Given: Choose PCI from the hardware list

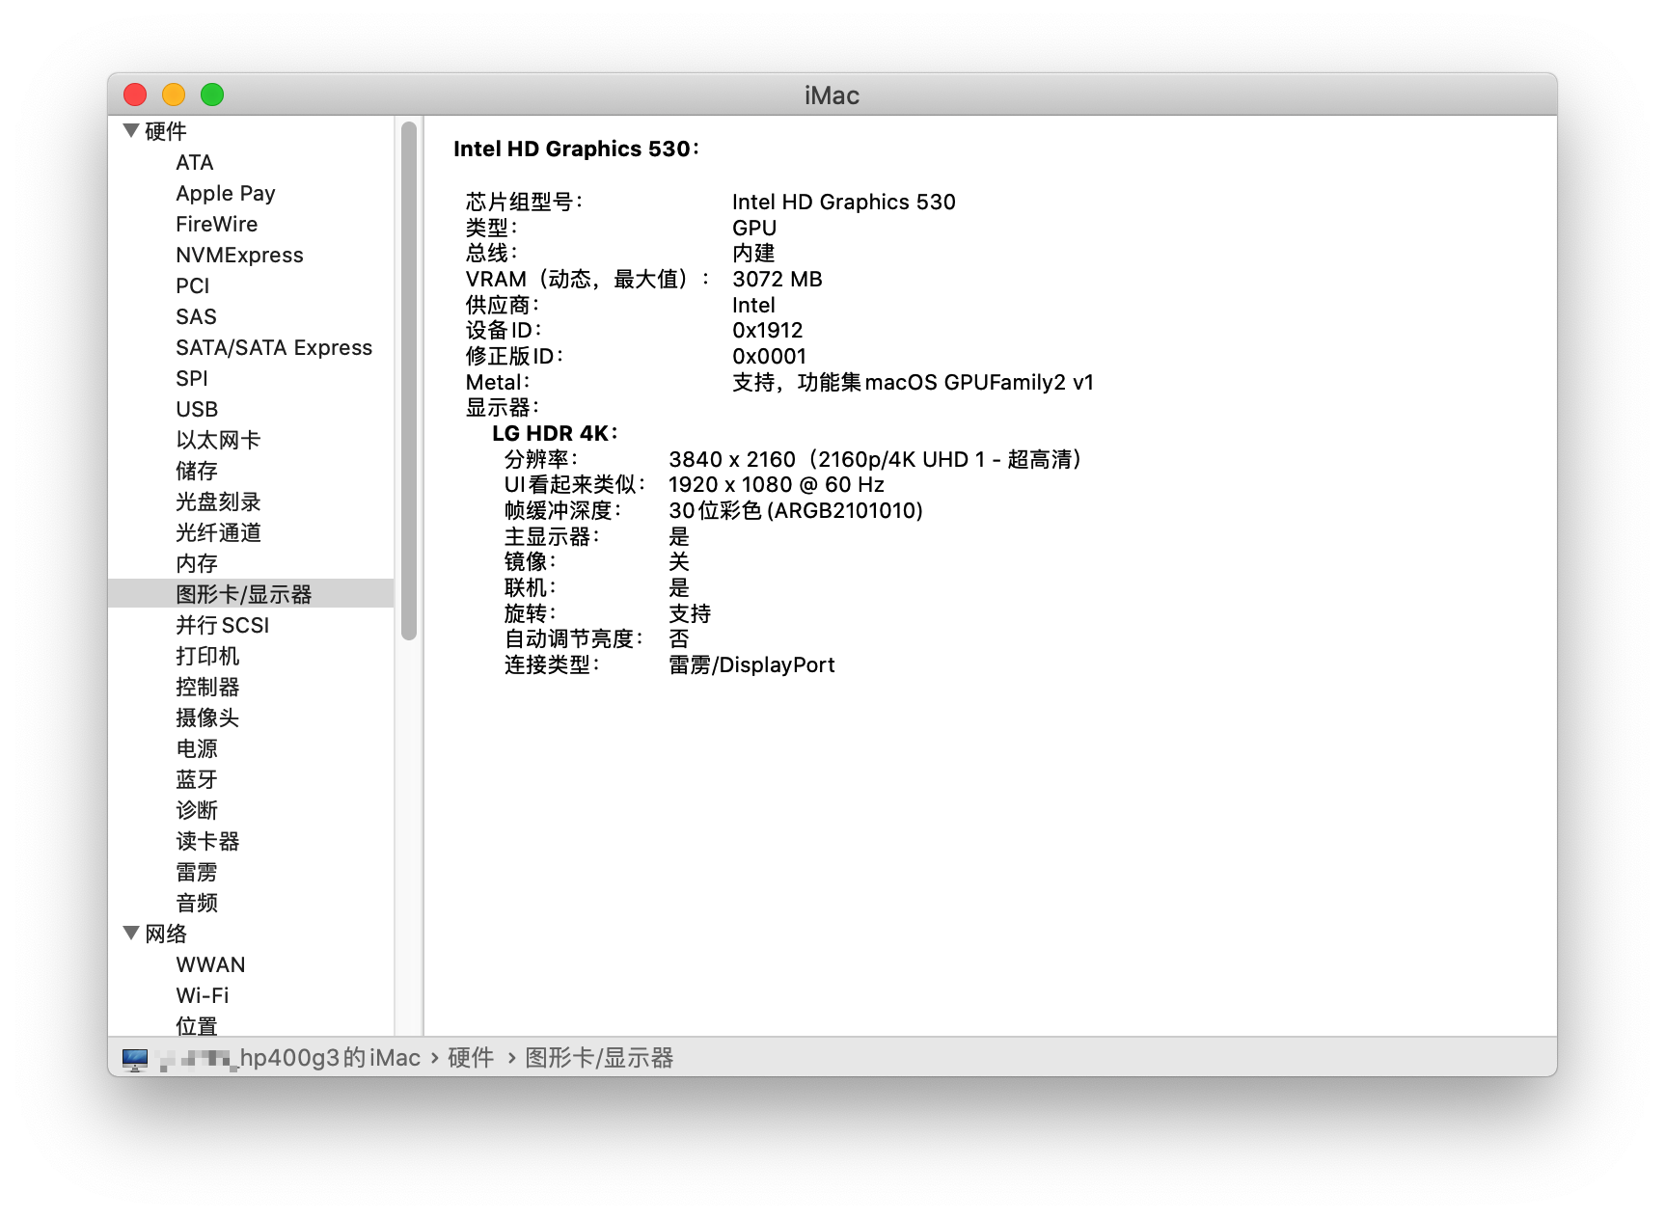Looking at the screenshot, I should tap(192, 285).
